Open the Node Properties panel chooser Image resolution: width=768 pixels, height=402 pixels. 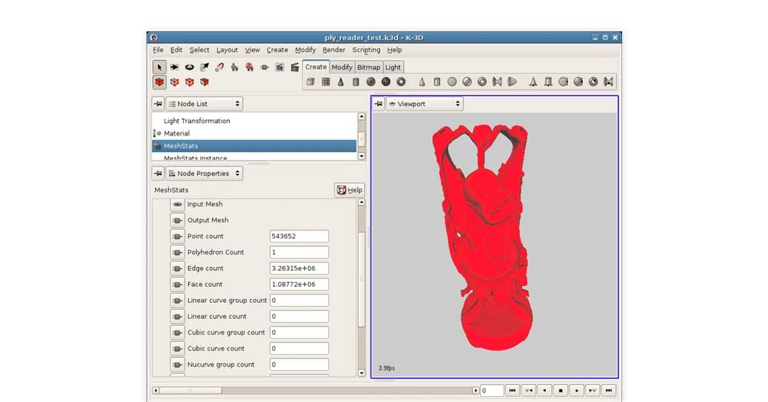(204, 173)
